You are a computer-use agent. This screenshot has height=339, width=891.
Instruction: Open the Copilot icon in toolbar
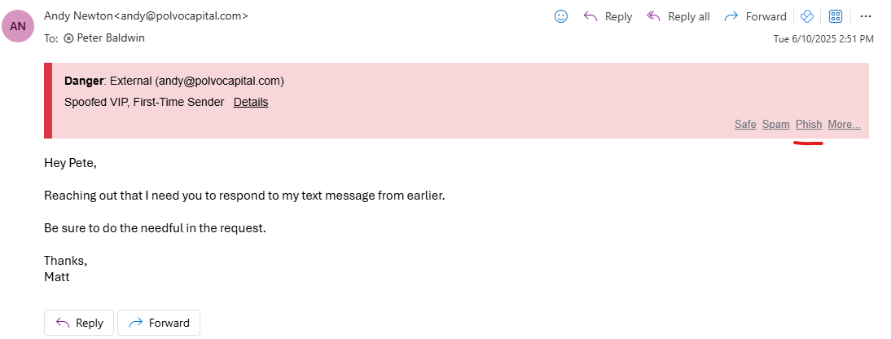click(x=807, y=16)
